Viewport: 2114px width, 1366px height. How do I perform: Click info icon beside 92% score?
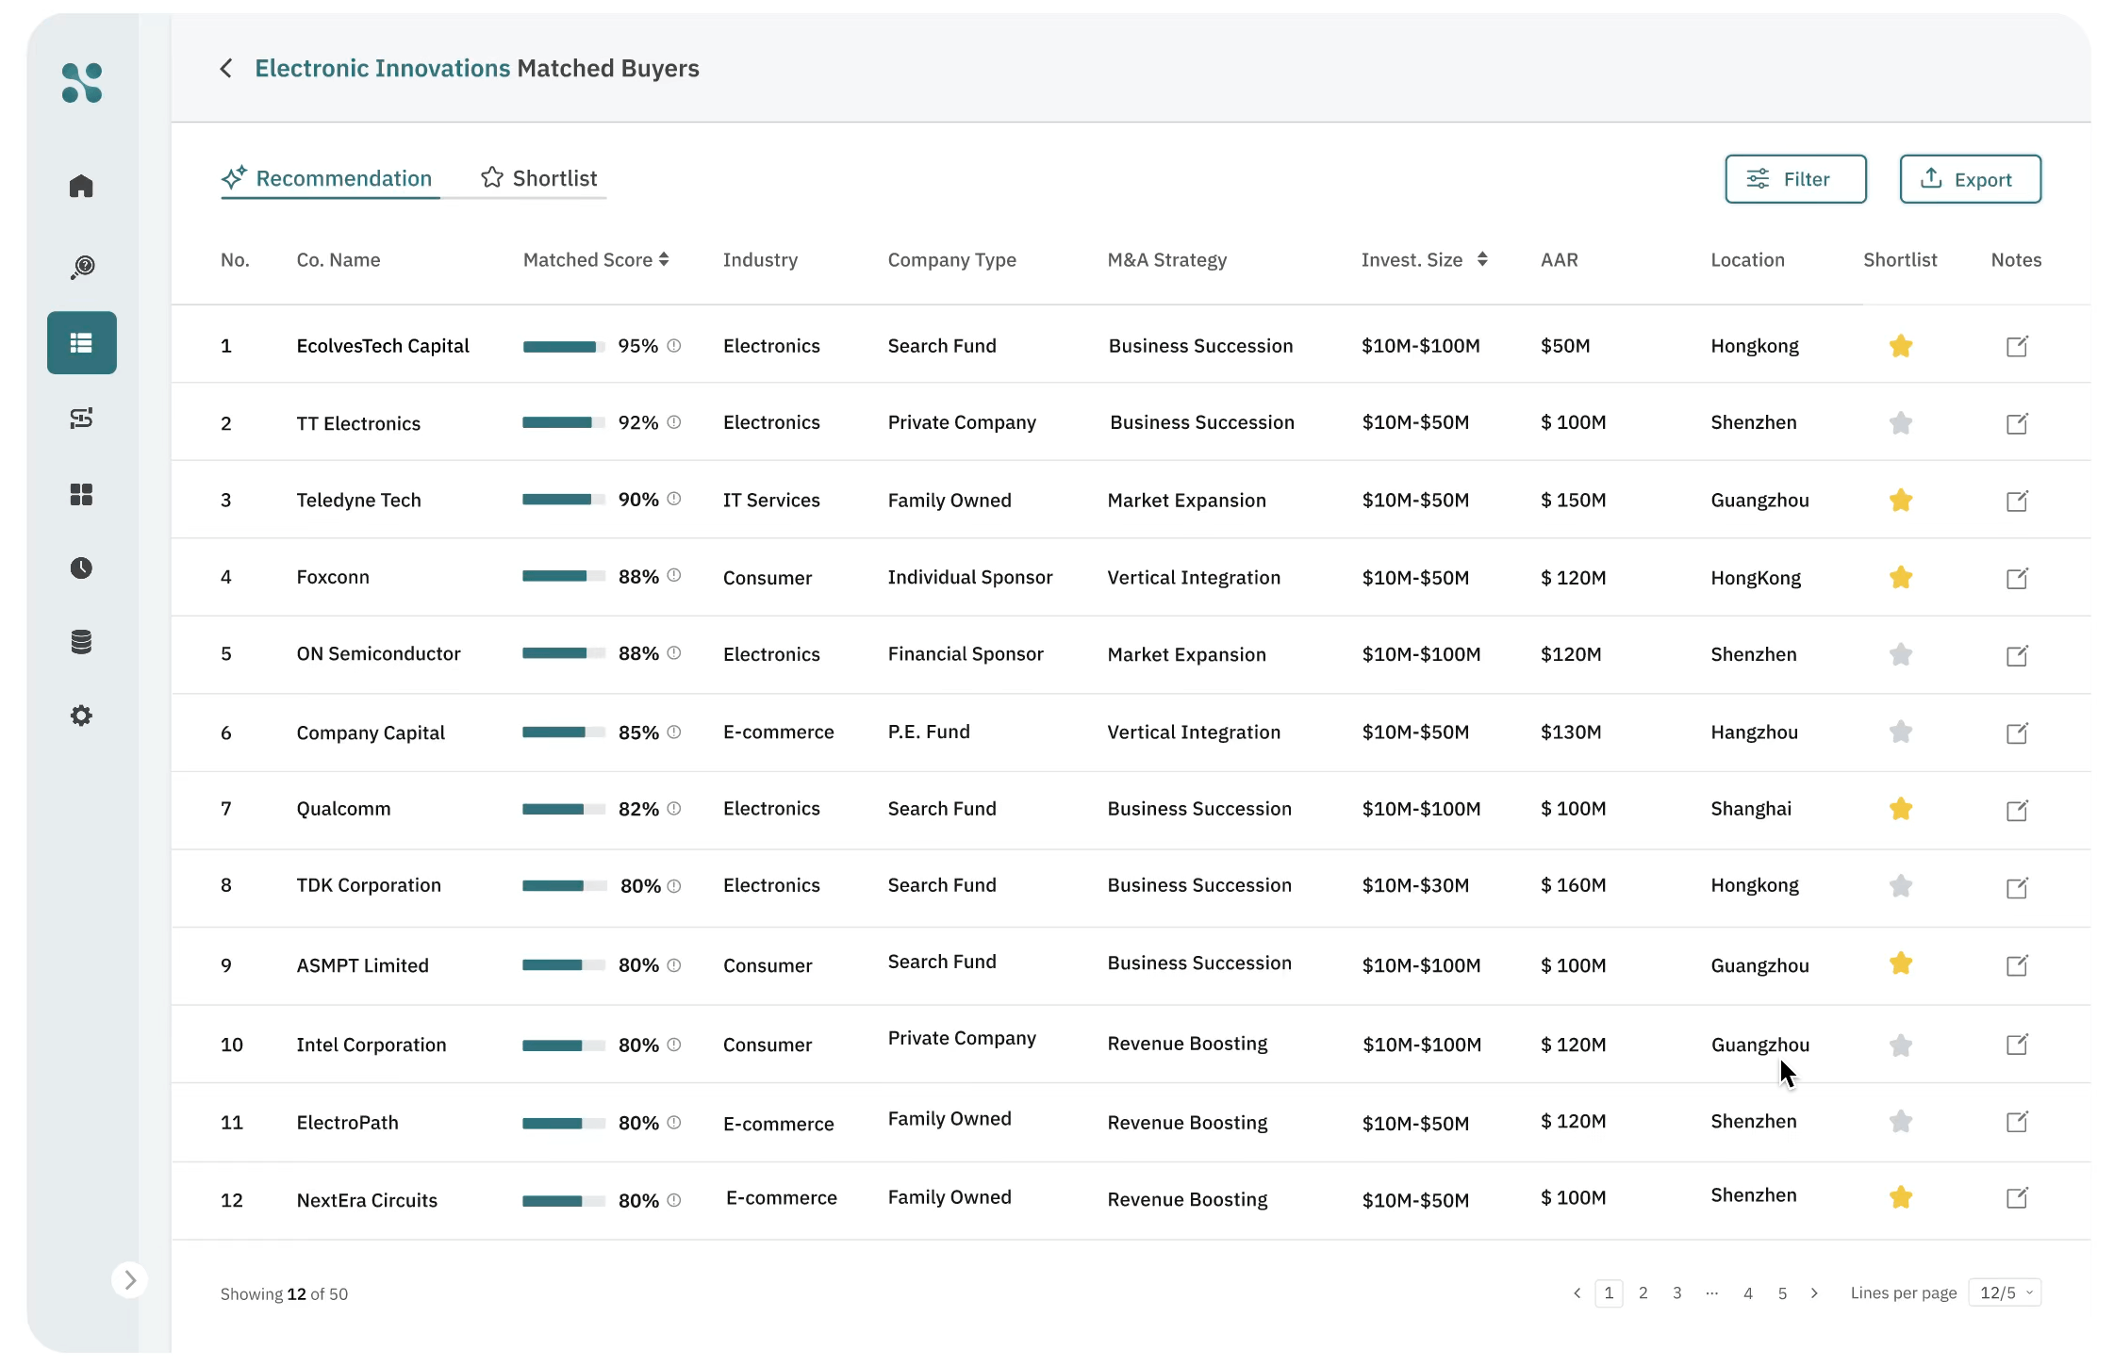point(673,422)
